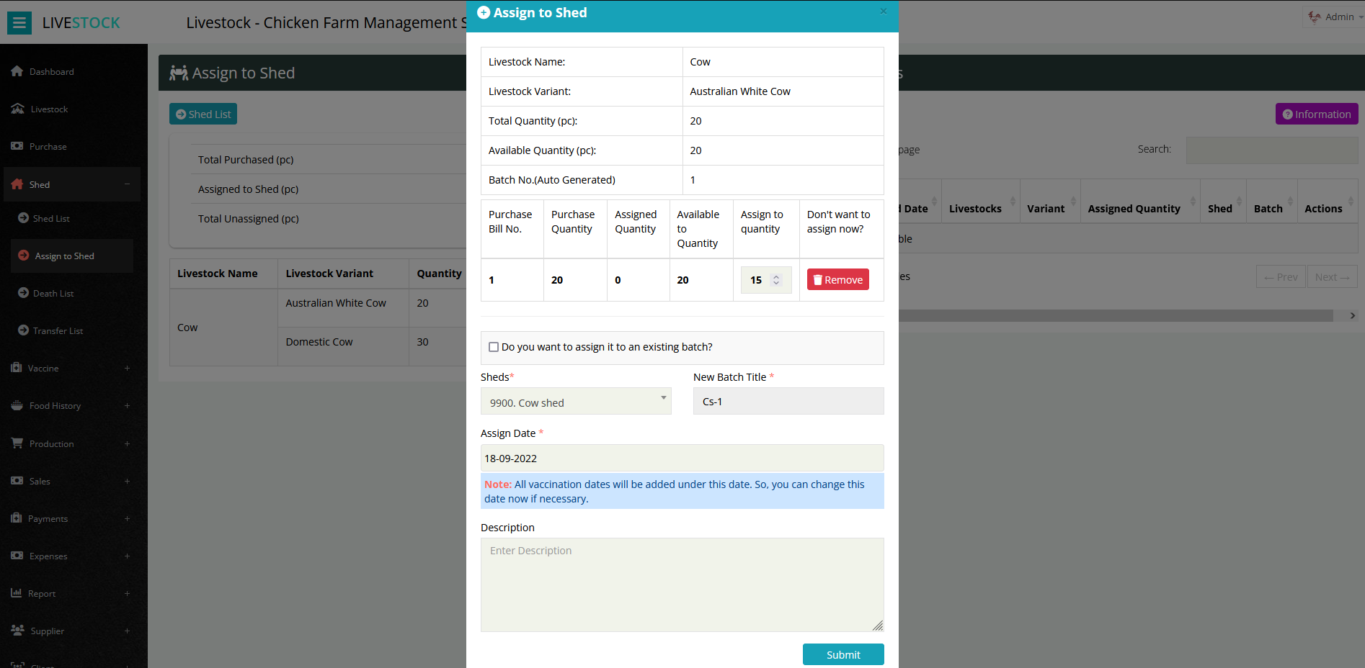
Task: Increase the assign quantity with the stepper
Action: click(777, 276)
